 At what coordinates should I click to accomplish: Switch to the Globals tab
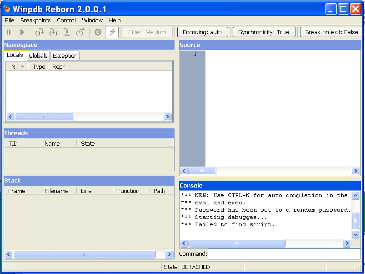click(38, 55)
